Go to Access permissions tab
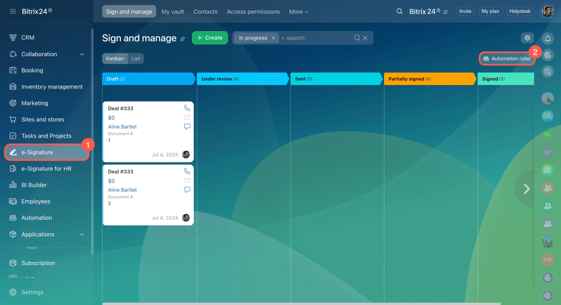 point(253,12)
